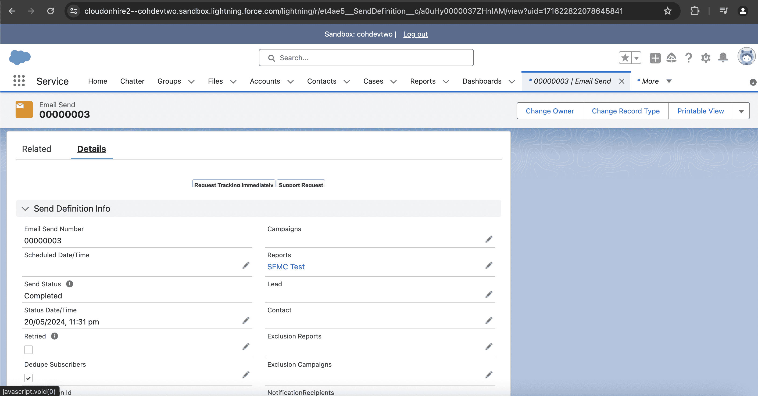Edit the Exclusion Reports pencil
The height and width of the screenshot is (396, 758).
(x=489, y=347)
